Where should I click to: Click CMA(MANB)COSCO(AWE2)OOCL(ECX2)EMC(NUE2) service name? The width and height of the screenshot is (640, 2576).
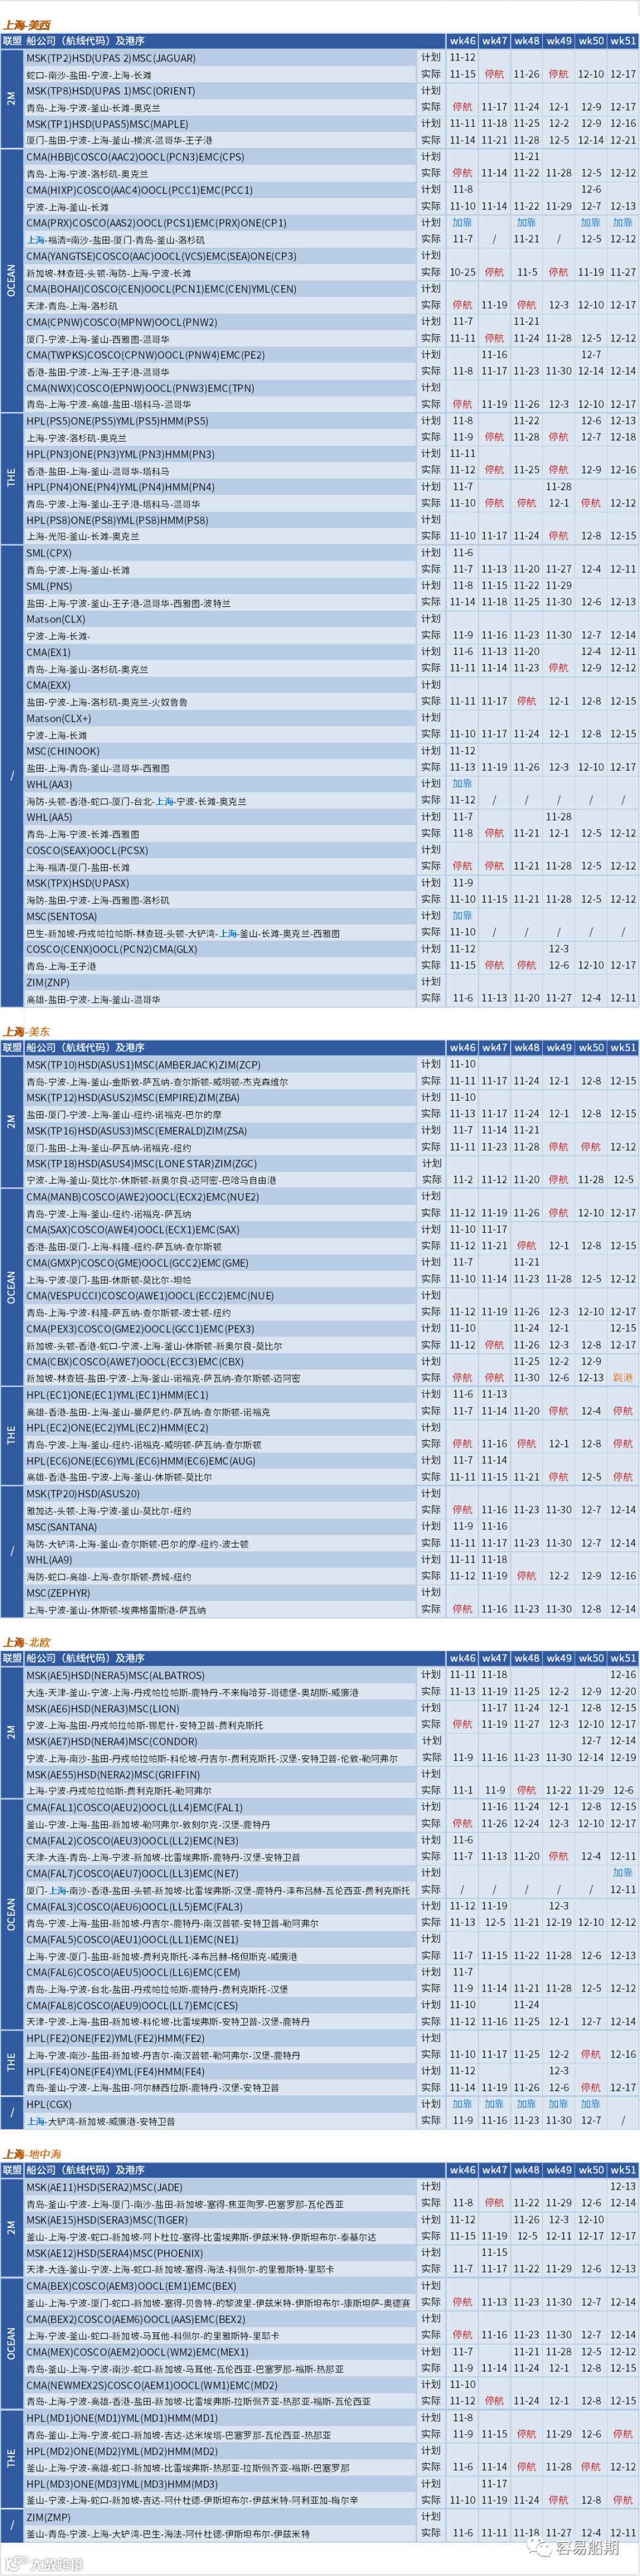(x=142, y=1196)
